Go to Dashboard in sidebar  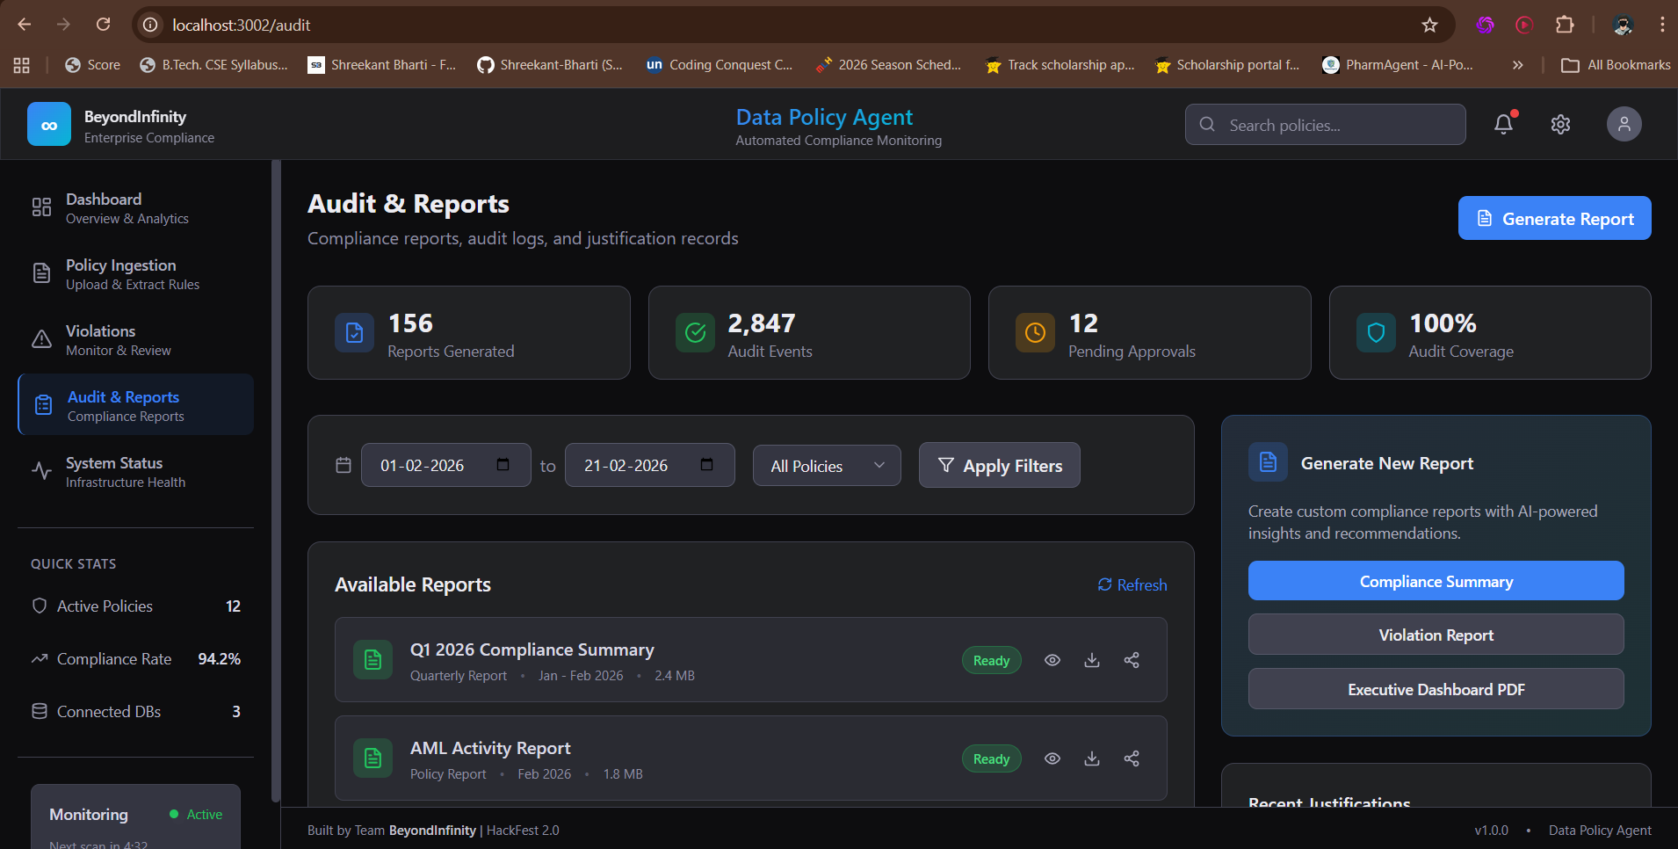point(135,208)
